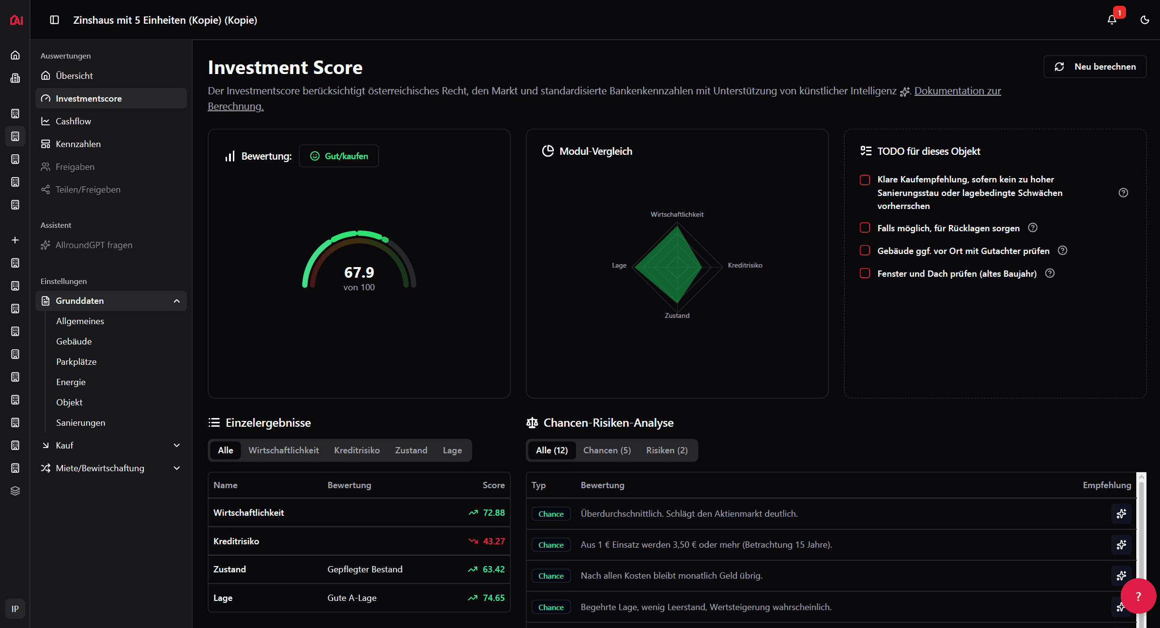This screenshot has height=628, width=1160.
Task: Open red help question bubble
Action: coord(1138,596)
